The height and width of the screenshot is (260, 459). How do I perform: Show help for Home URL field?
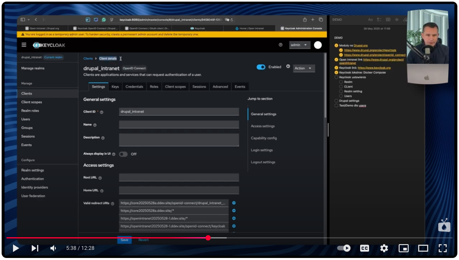click(x=102, y=191)
